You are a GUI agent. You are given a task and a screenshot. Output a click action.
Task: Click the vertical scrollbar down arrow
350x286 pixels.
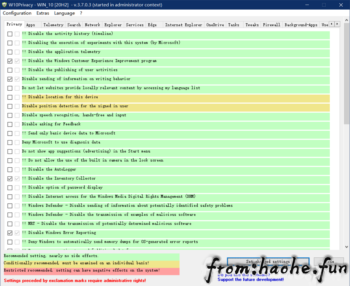tap(347, 247)
